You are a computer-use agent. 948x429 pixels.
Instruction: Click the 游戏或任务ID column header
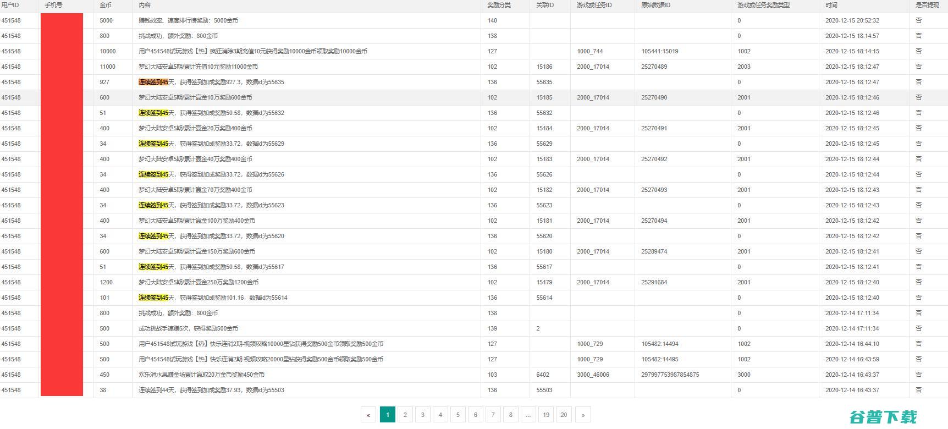pos(594,5)
